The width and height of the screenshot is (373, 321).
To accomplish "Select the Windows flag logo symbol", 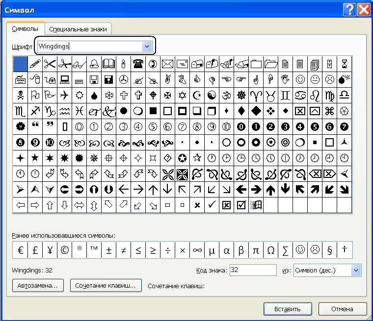I will 256,205.
